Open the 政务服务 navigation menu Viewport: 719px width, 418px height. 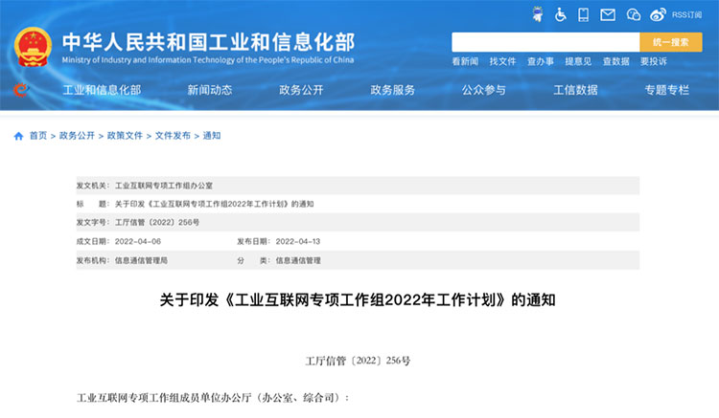click(392, 90)
